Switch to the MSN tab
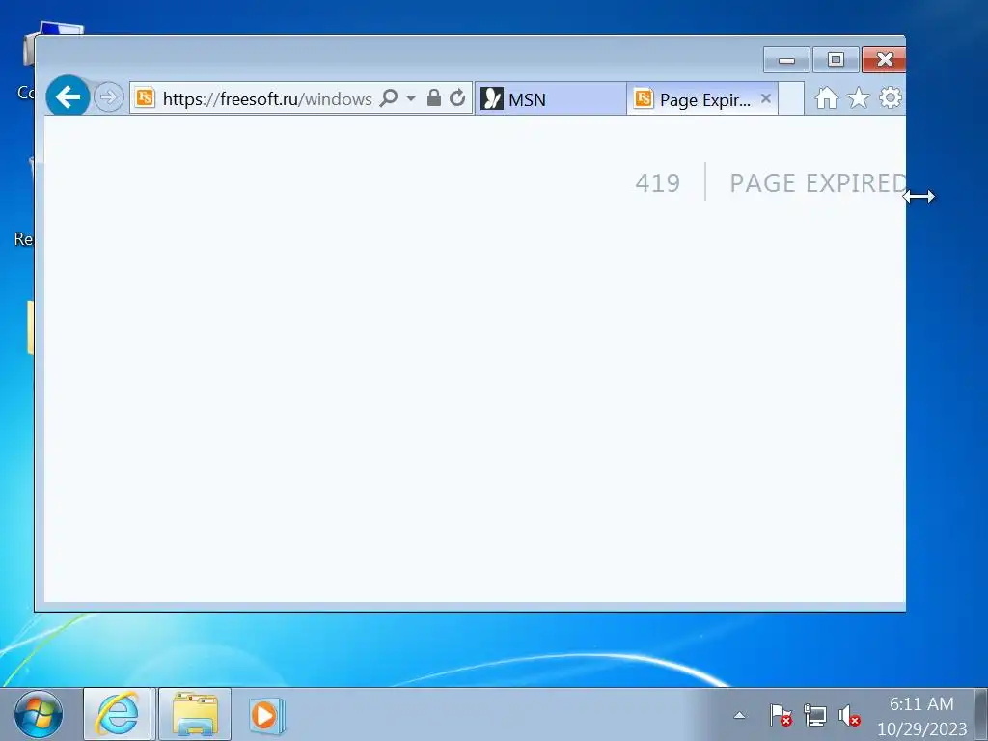The width and height of the screenshot is (988, 741). pos(551,99)
